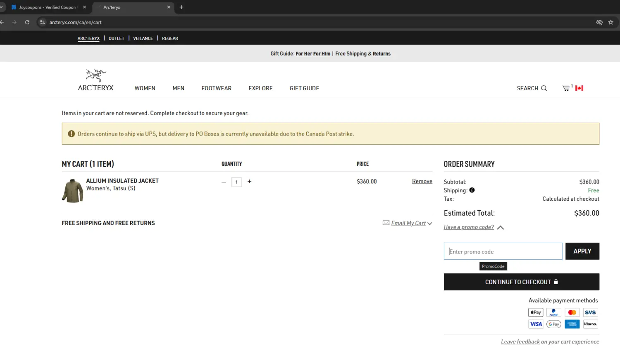The width and height of the screenshot is (620, 348).
Task: Remove the Allium Insulated Jacket from cart
Action: (422, 181)
